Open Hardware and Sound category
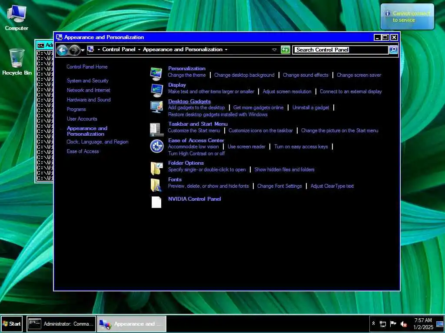The height and width of the screenshot is (333, 445). [89, 100]
